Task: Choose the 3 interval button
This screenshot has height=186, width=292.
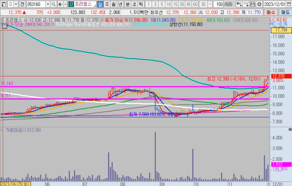Action: tap(155, 4)
